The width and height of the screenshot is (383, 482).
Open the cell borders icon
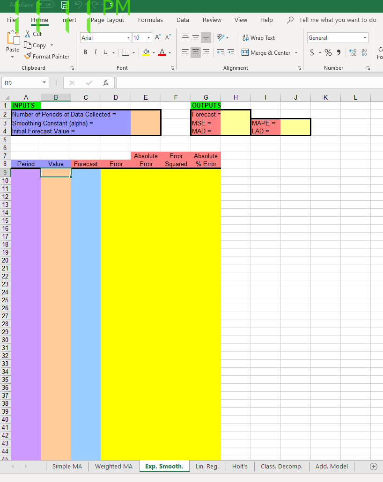(x=125, y=52)
